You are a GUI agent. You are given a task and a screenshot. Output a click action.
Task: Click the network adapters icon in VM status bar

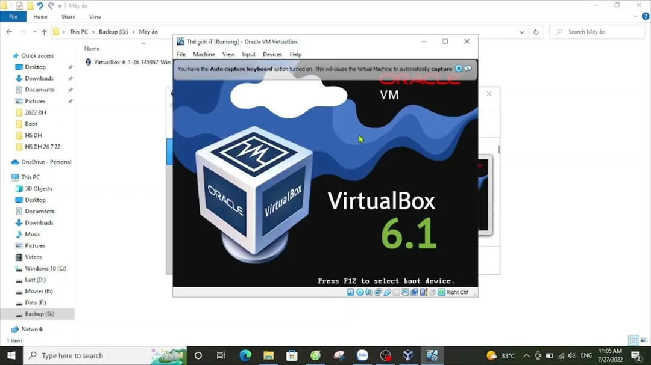tap(378, 292)
